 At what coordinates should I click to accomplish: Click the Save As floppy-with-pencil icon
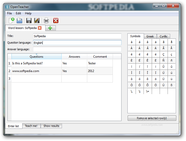point(37,21)
